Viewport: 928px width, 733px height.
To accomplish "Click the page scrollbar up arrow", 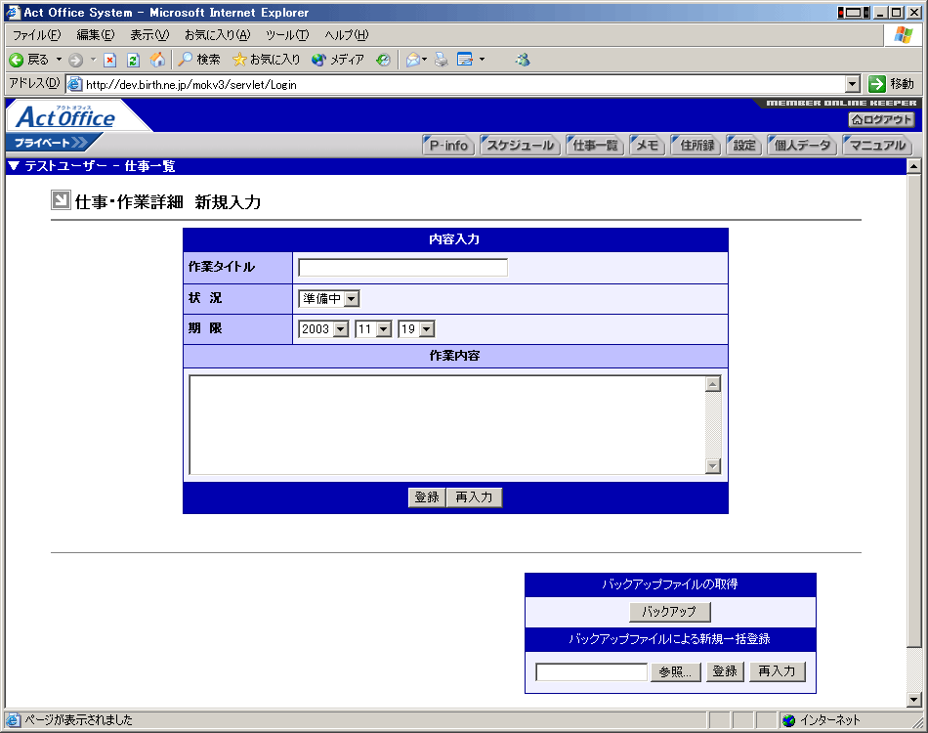I will click(x=913, y=167).
